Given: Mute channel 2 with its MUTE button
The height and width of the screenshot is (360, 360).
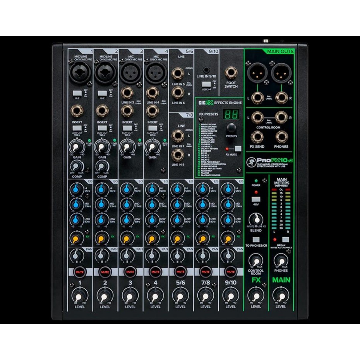Looking at the screenshot, I should [x=105, y=272].
